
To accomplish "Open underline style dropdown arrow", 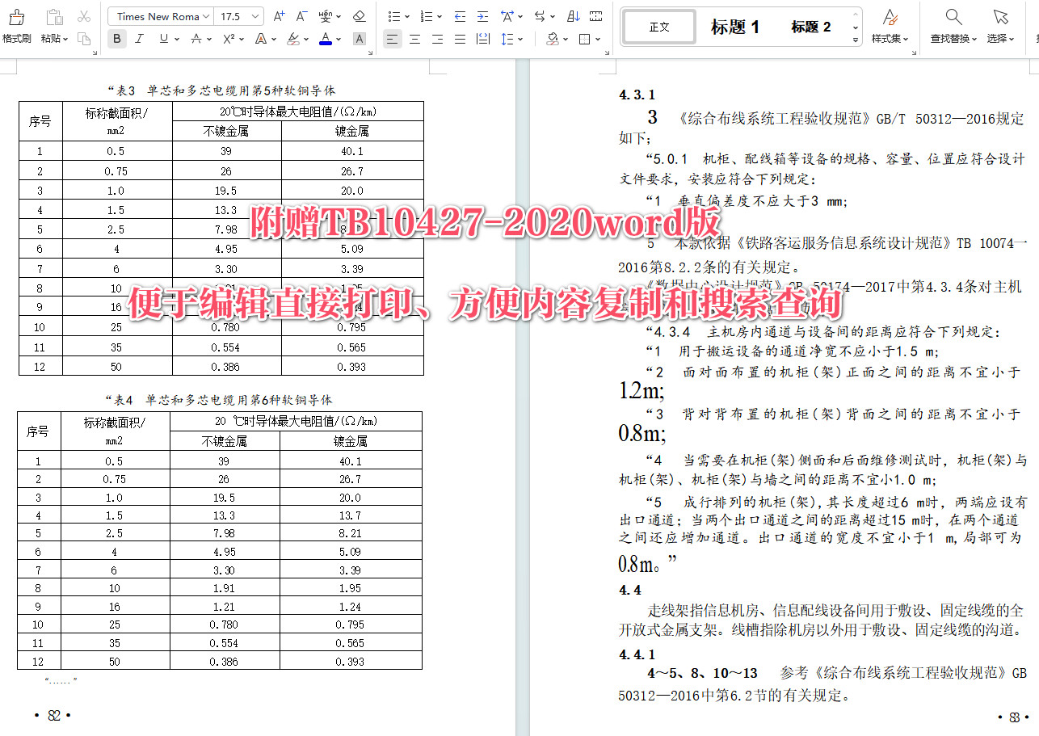I will (177, 39).
